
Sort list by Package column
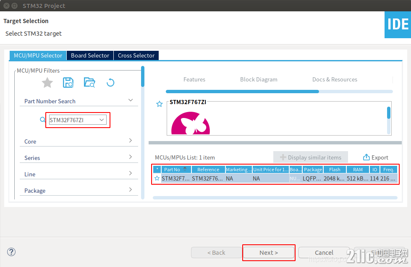313,170
